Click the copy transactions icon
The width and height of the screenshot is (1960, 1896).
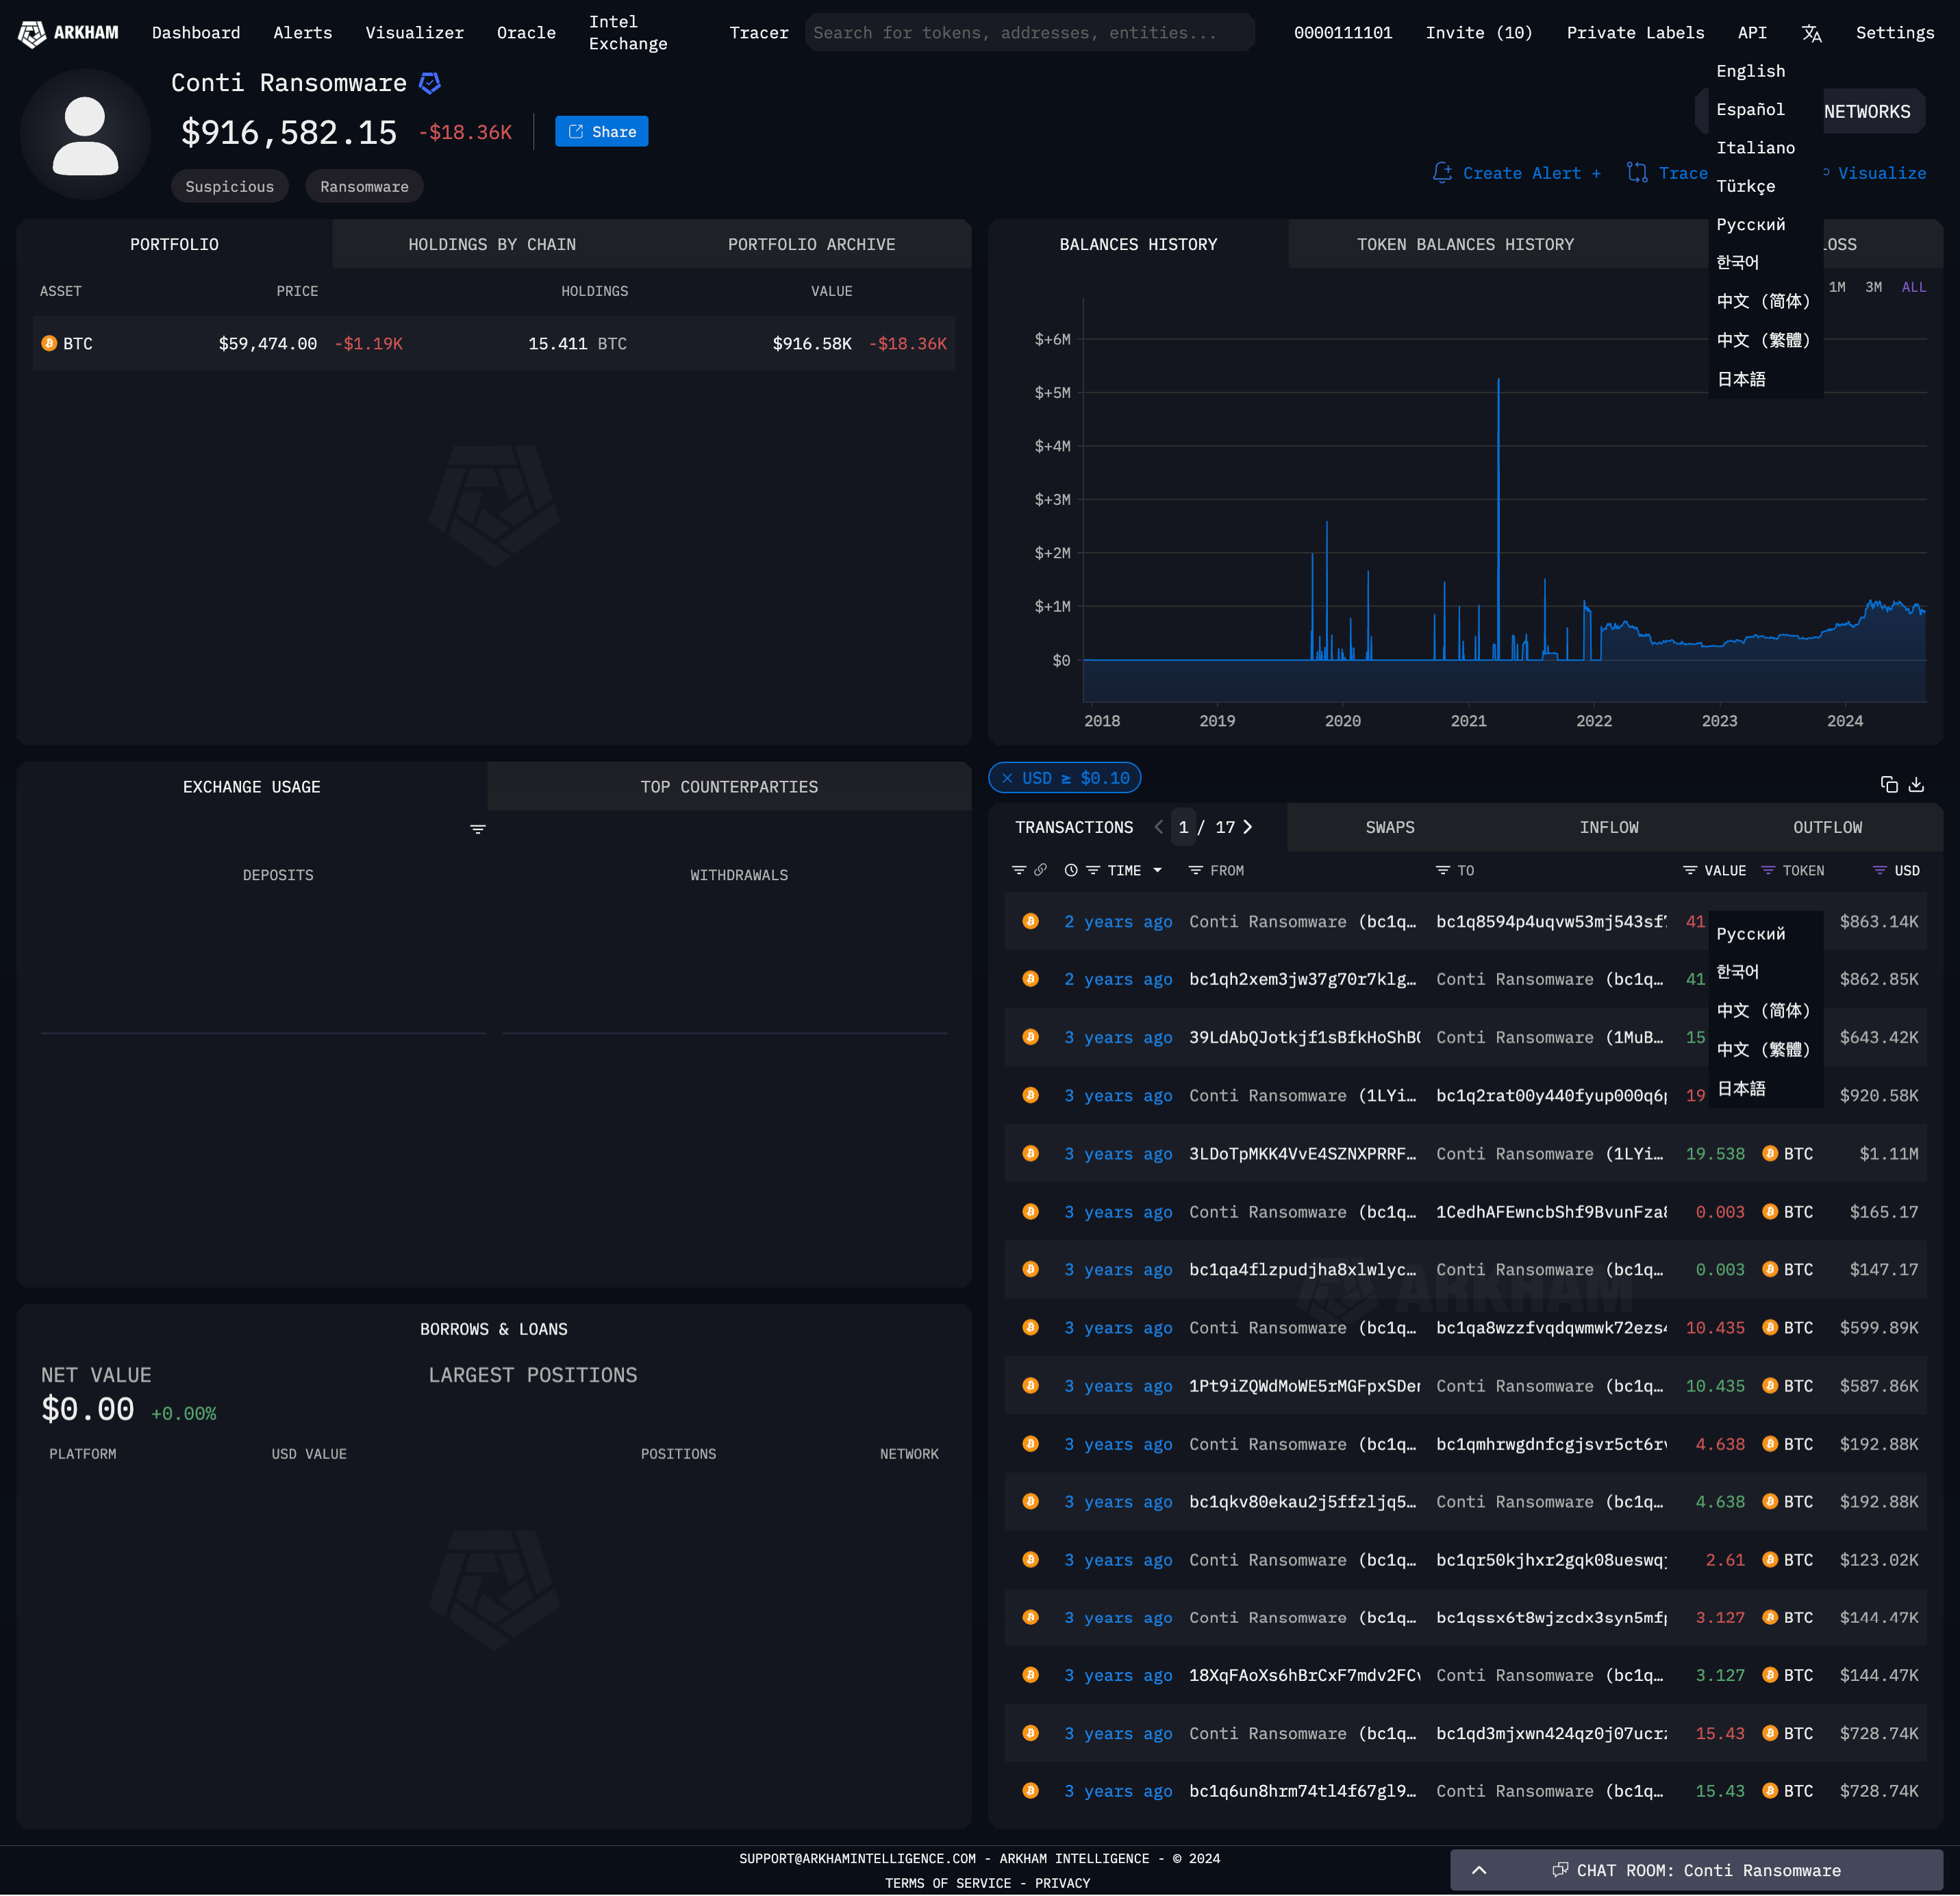point(1888,785)
